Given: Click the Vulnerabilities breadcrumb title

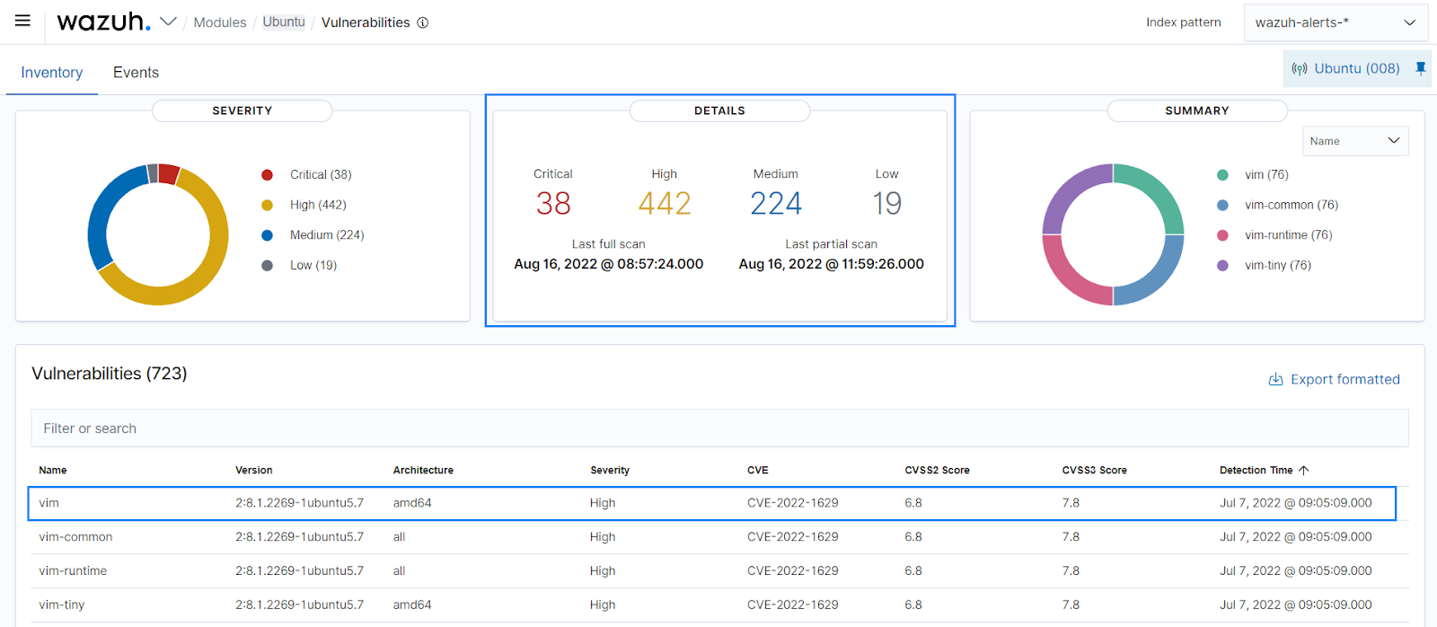Looking at the screenshot, I should tap(366, 22).
